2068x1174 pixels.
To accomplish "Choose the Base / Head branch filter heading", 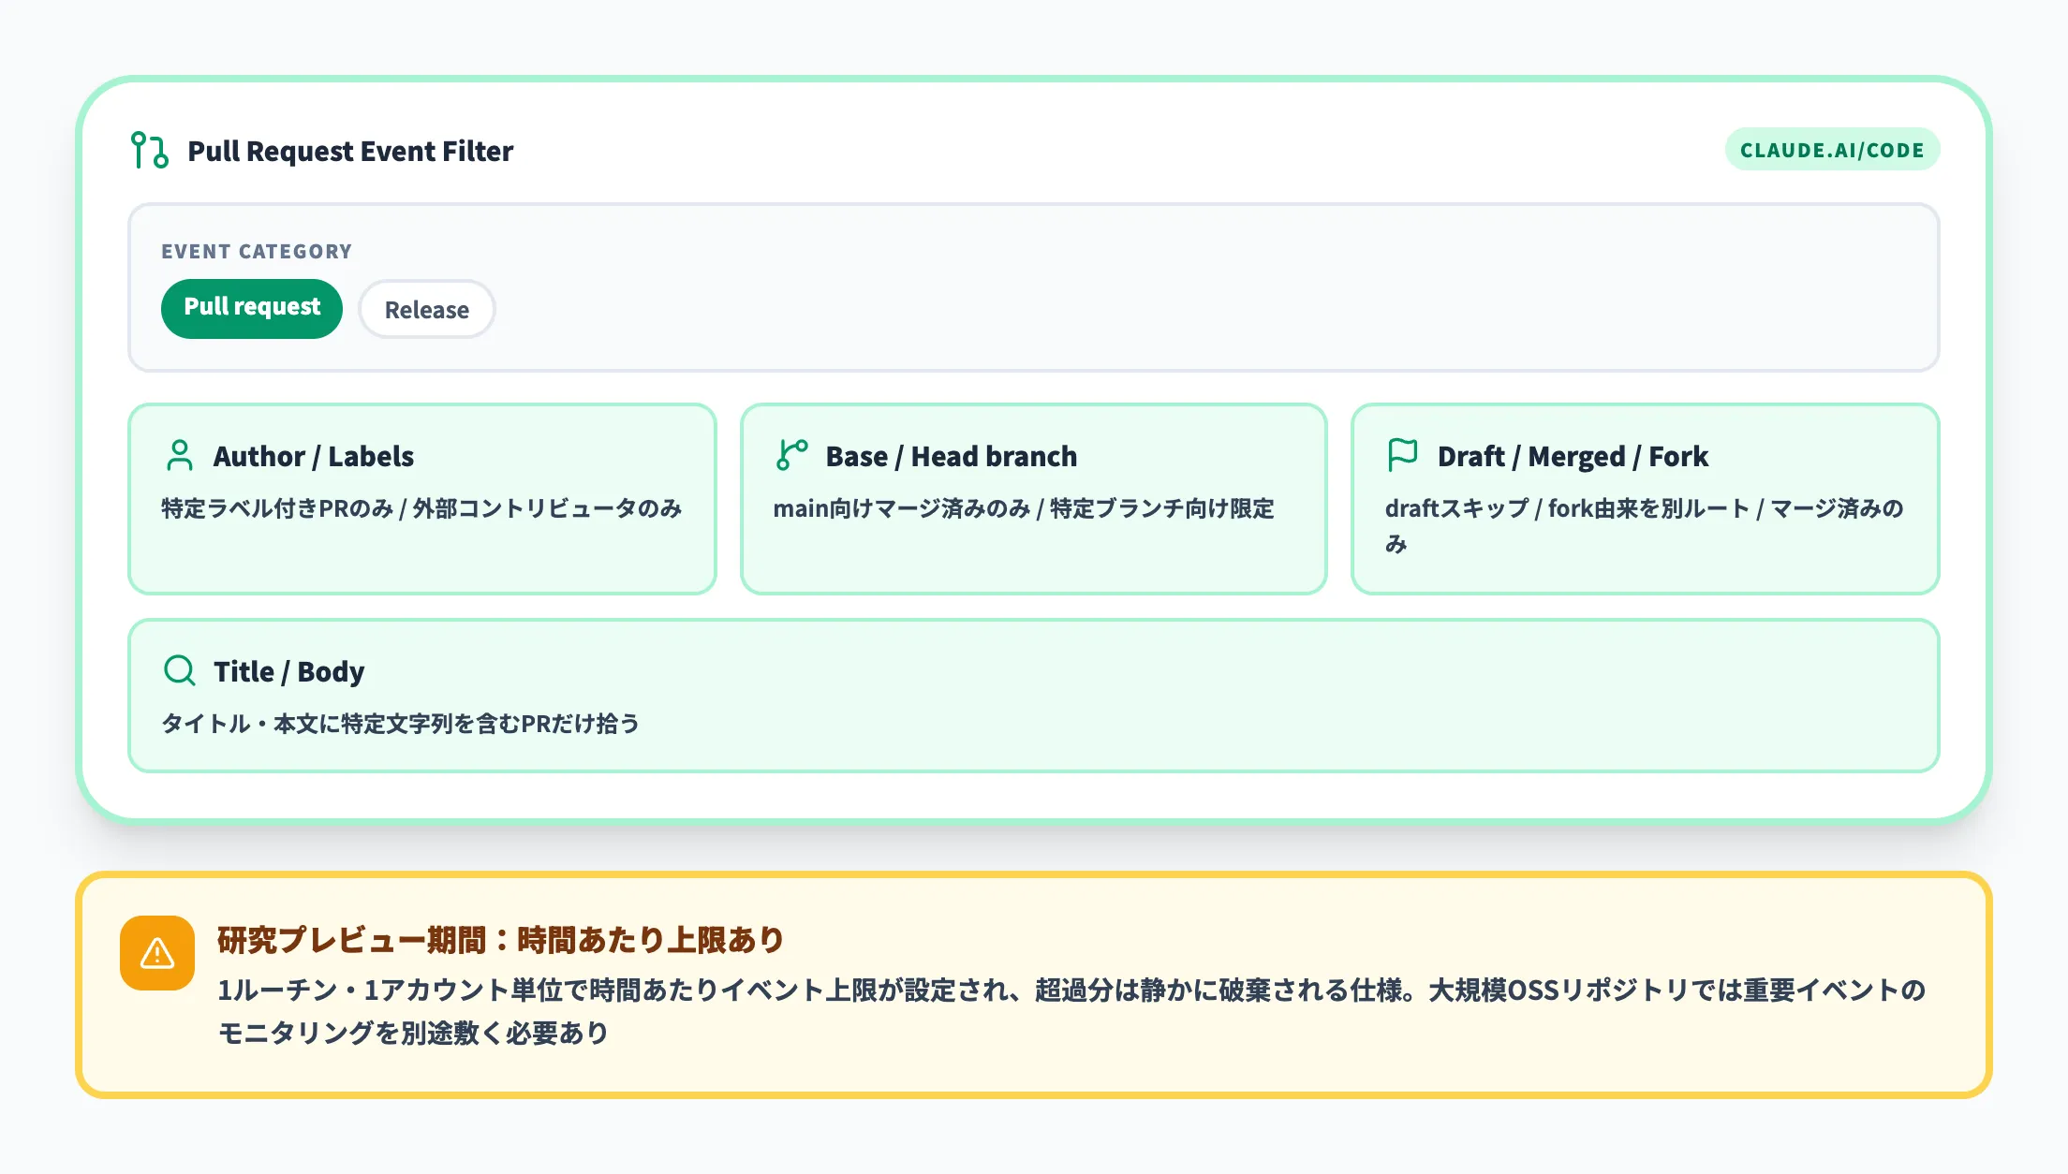I will tap(952, 456).
